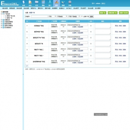130x130 pixels.
Task: Open the ad-type dropdown before the checkbox
Action: [x=74, y=17]
